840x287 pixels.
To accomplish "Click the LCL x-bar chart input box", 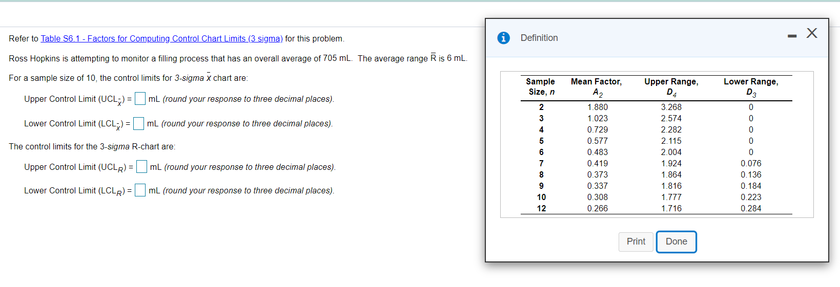I will (x=138, y=123).
